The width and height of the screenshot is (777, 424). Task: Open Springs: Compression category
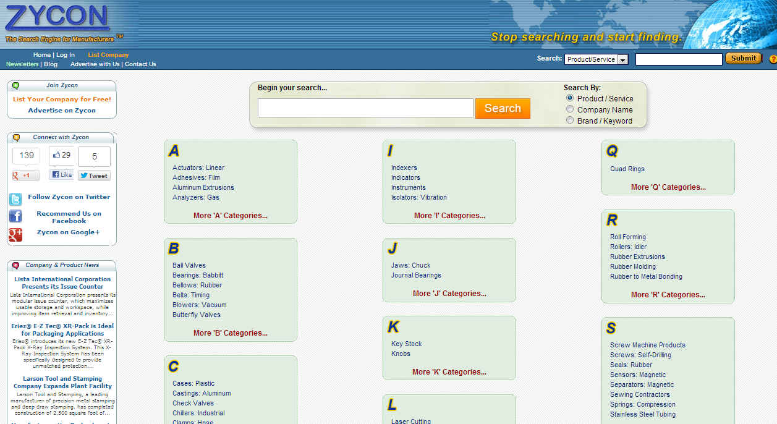[643, 404]
